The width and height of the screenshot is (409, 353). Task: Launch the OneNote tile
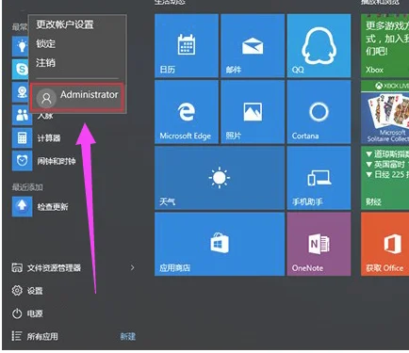pyautogui.click(x=319, y=244)
